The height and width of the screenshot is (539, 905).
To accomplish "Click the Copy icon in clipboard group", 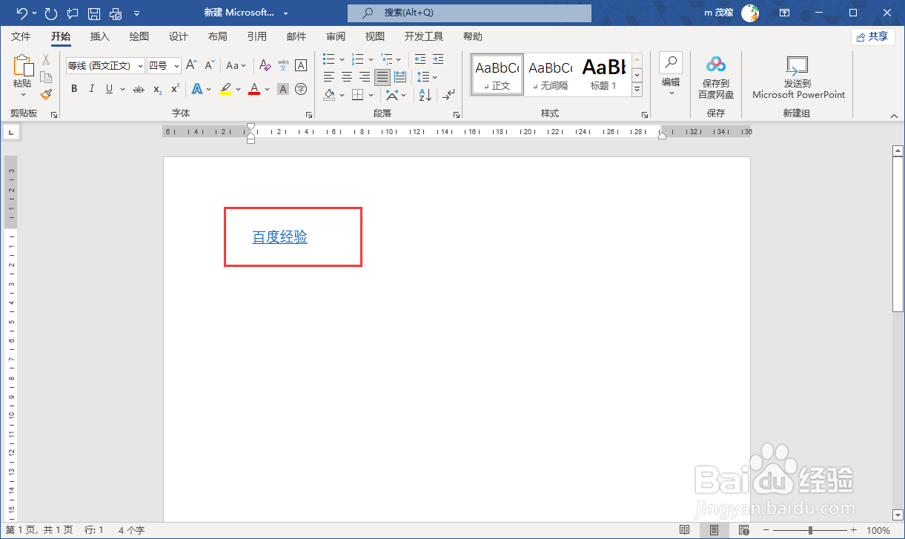I will [46, 77].
